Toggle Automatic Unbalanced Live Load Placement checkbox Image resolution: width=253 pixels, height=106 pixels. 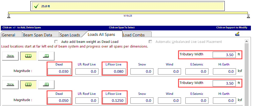151,42
